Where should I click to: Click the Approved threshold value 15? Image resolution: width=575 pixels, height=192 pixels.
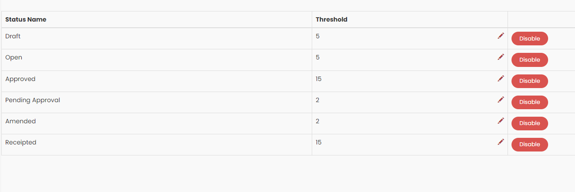tap(318, 79)
